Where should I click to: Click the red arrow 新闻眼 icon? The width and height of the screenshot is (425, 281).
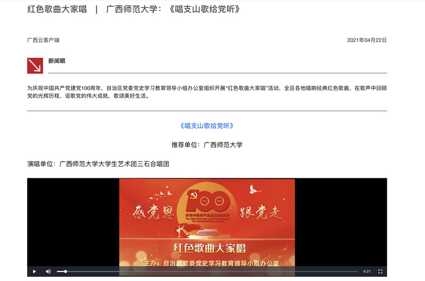pyautogui.click(x=35, y=65)
